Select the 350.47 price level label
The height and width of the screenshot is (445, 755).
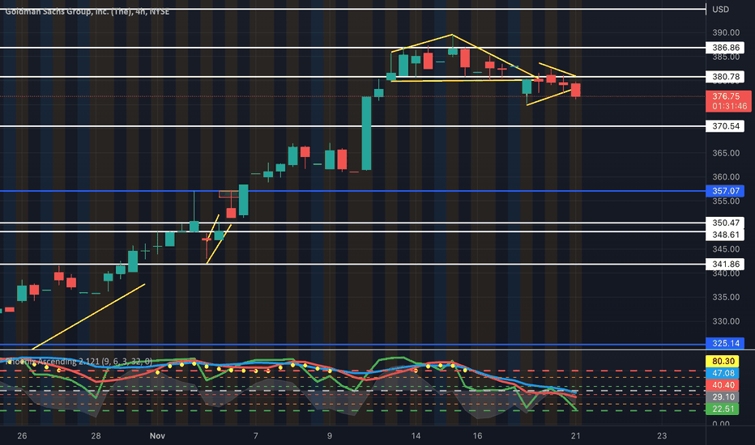point(725,222)
